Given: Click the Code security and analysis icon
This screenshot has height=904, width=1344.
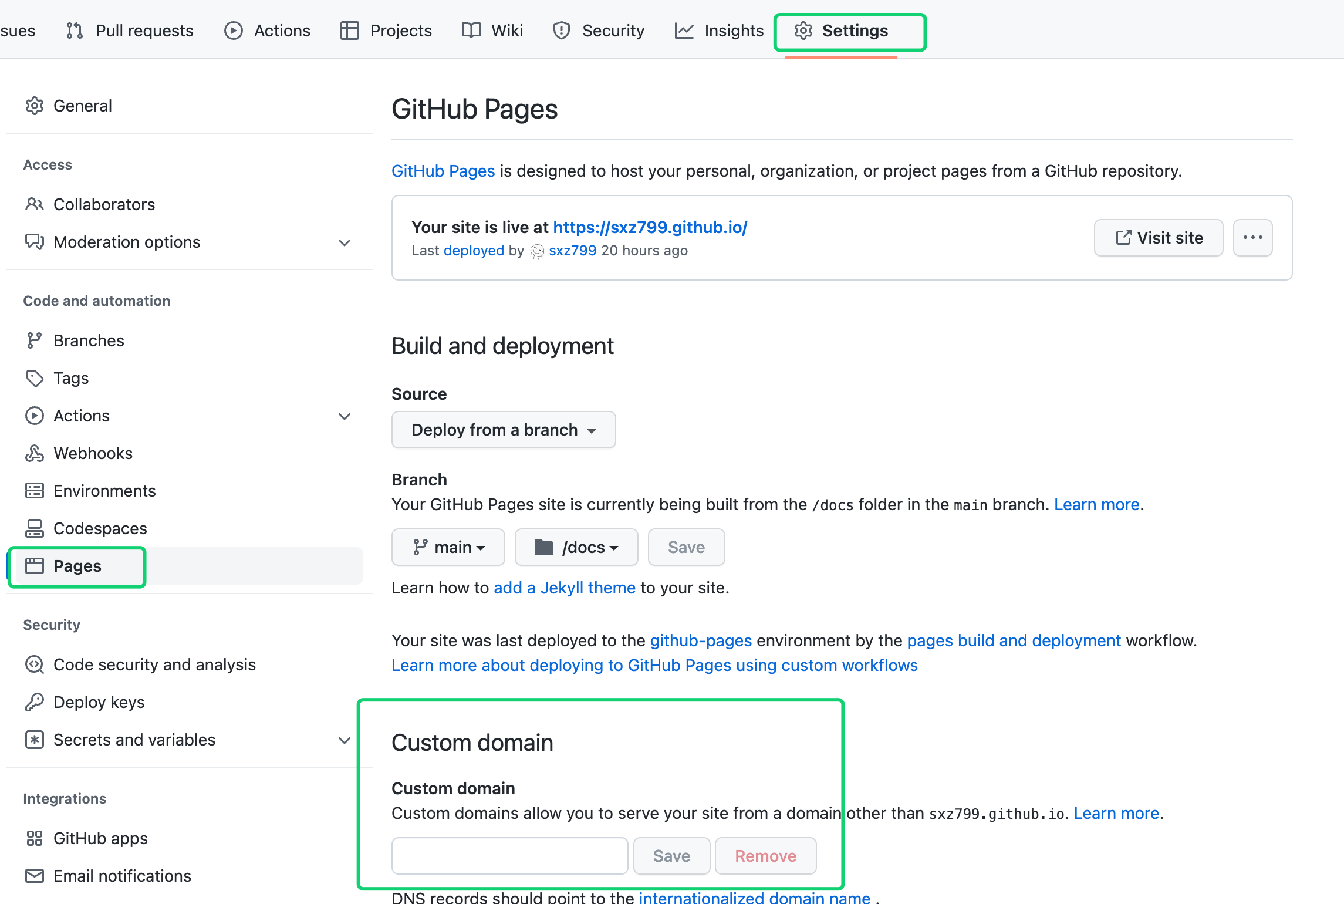Looking at the screenshot, I should tap(35, 664).
